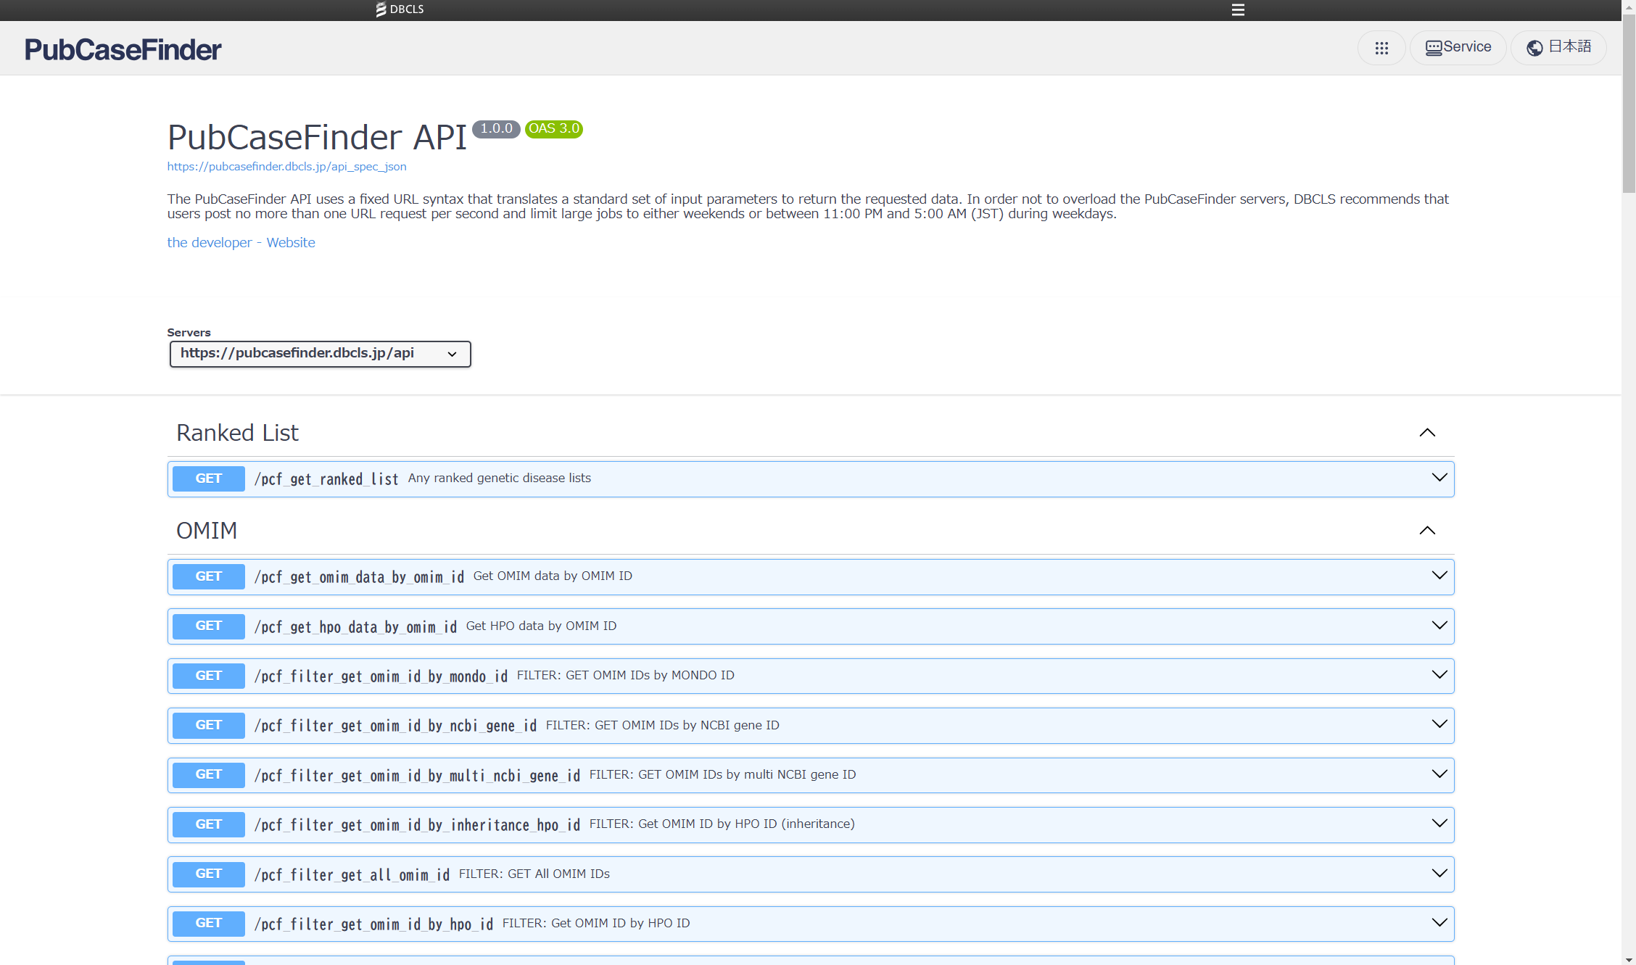Click GET badge for /pcf_get_ranked_list
Screen dimensions: 1636x965
(209, 479)
